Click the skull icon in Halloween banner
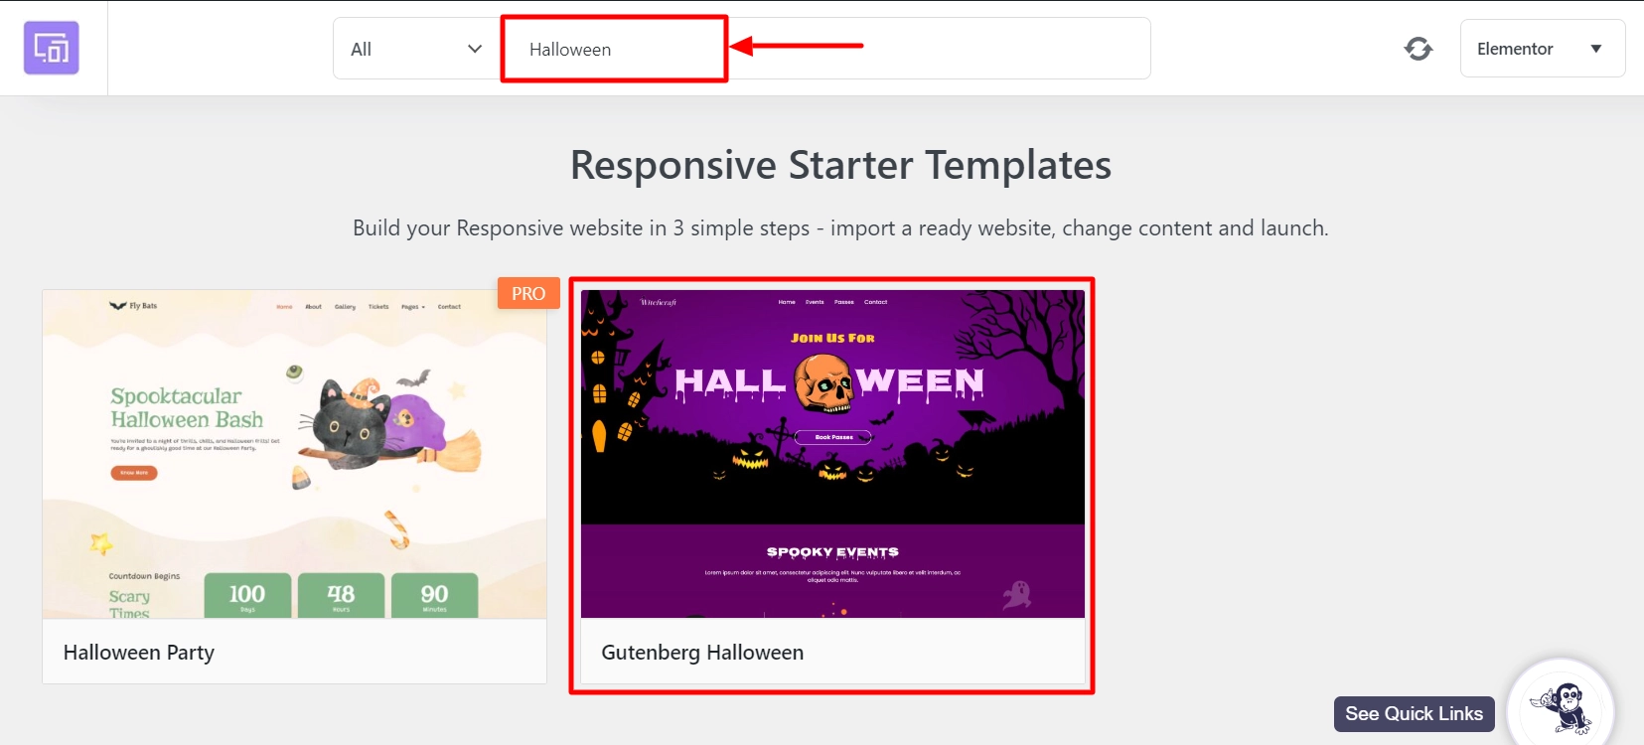Viewport: 1644px width, 745px height. (823, 382)
